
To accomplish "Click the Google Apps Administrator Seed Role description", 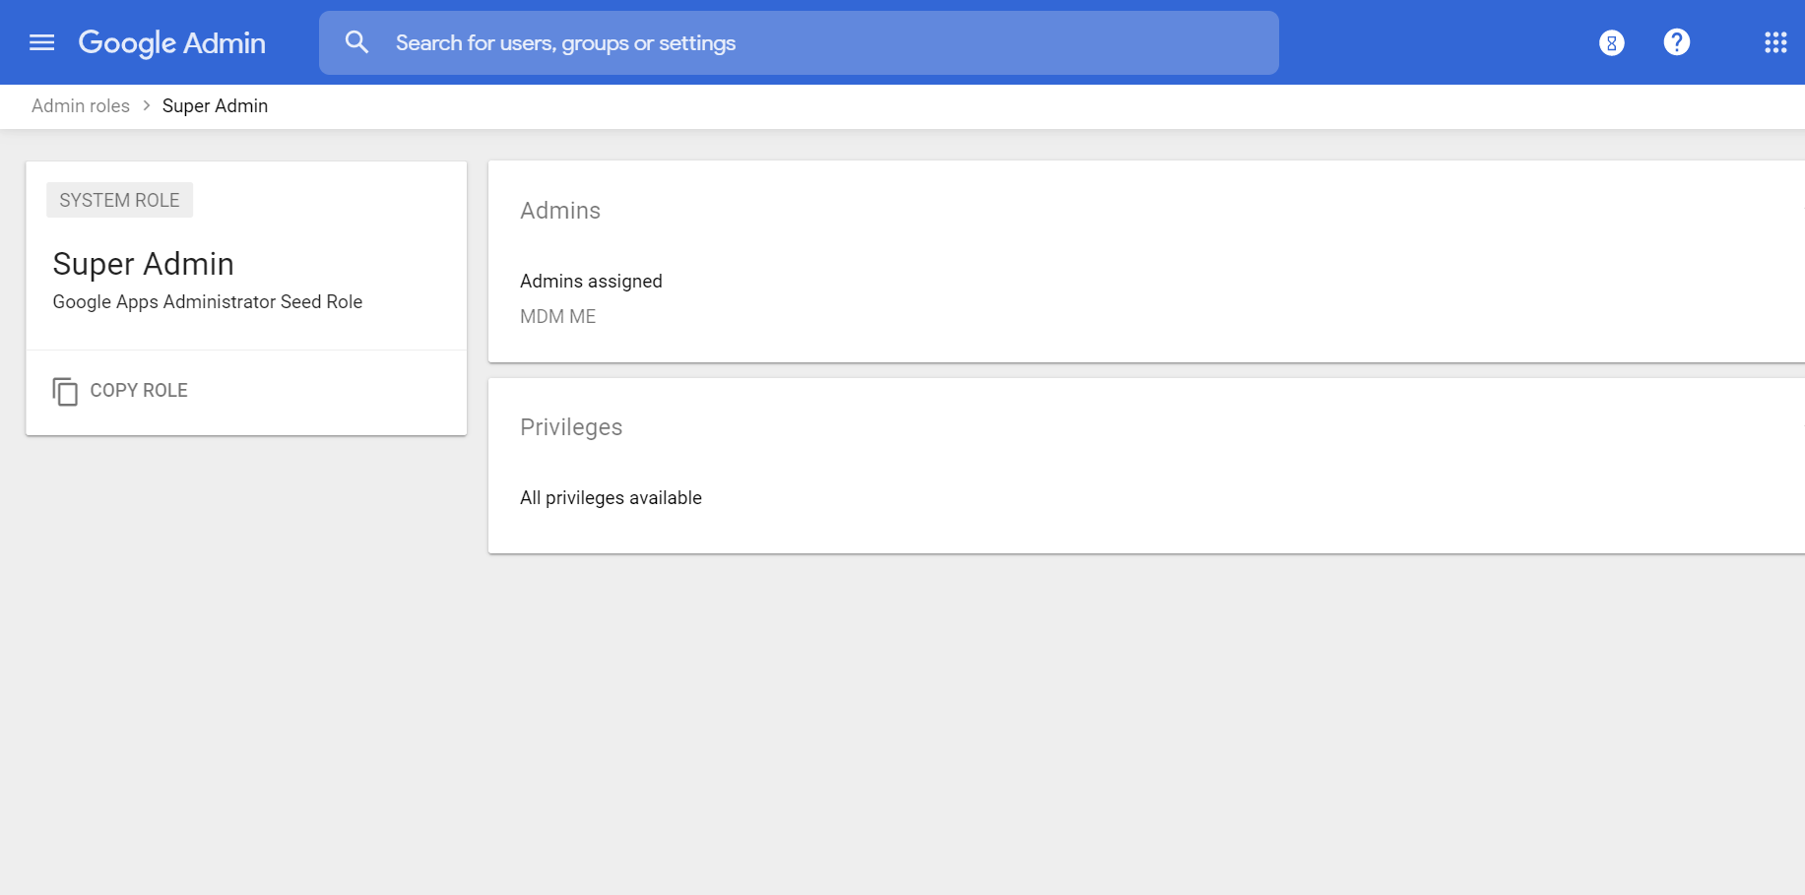I will (208, 302).
